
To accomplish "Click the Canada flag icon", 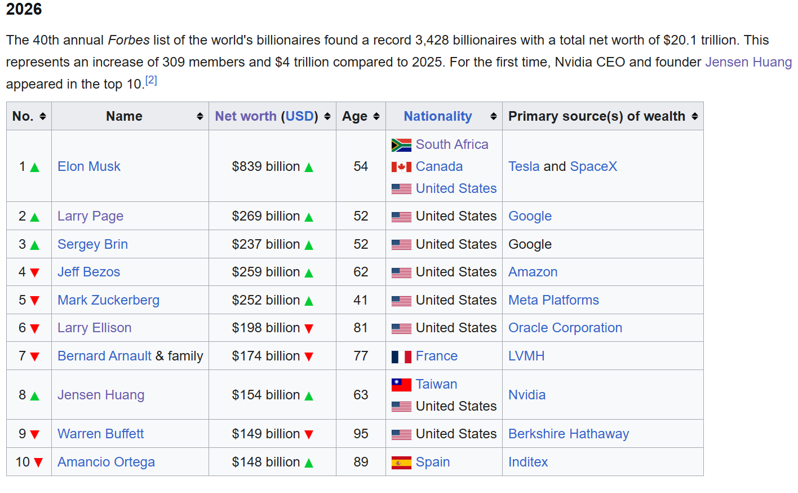I will (x=401, y=167).
